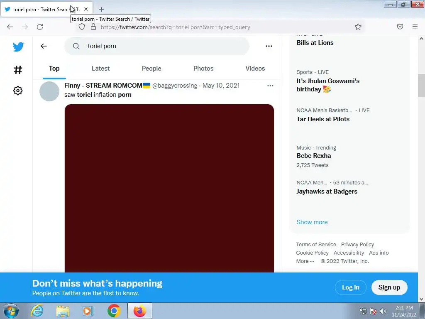Open Tar Heels at Pilots trend

coord(323,119)
